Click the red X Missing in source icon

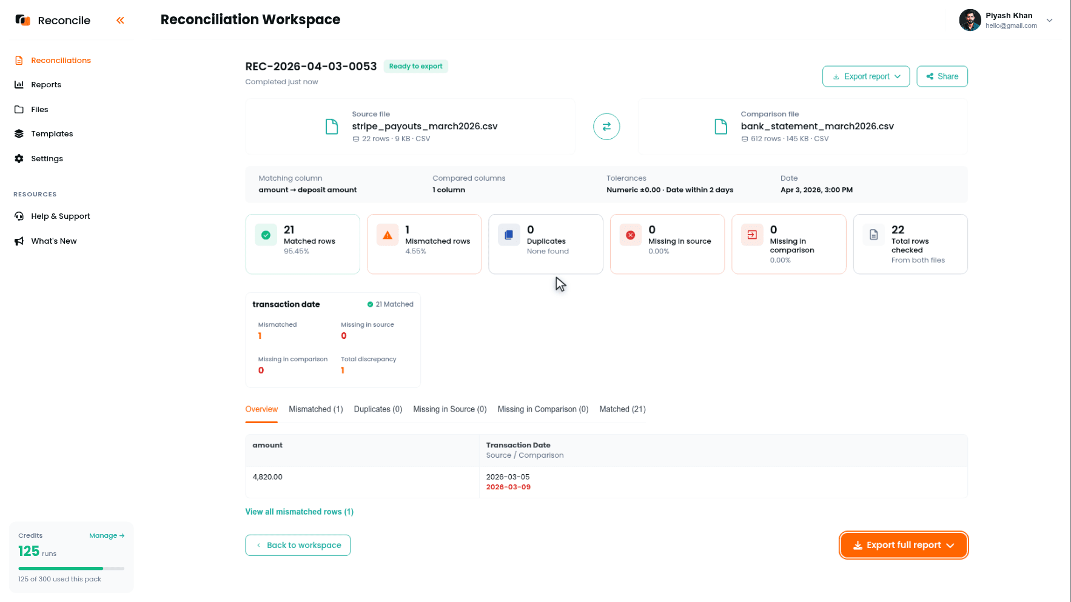(x=631, y=235)
